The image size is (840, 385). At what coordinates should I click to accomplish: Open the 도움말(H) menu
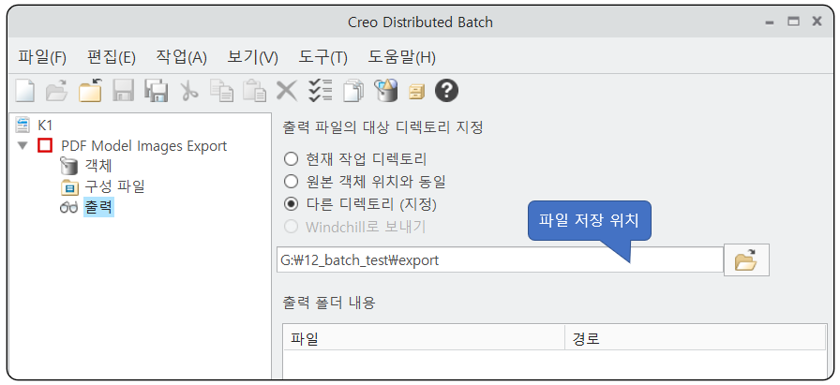point(402,57)
